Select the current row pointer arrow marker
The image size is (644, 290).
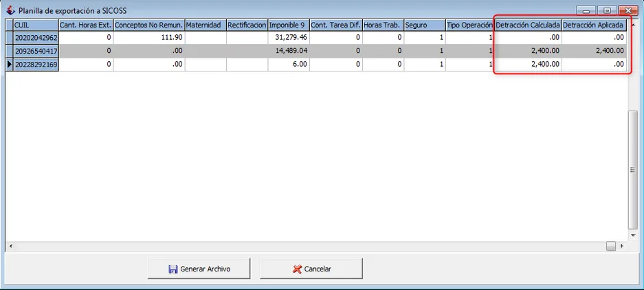[10, 65]
